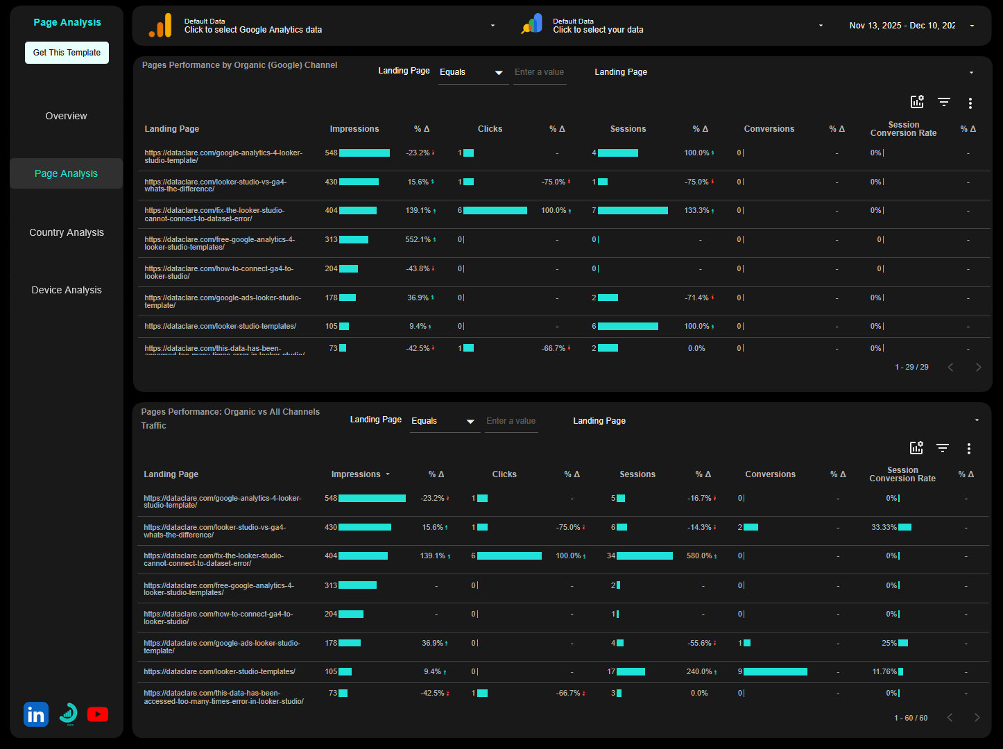Click the filter icon on the Organic vs All table

click(x=943, y=448)
